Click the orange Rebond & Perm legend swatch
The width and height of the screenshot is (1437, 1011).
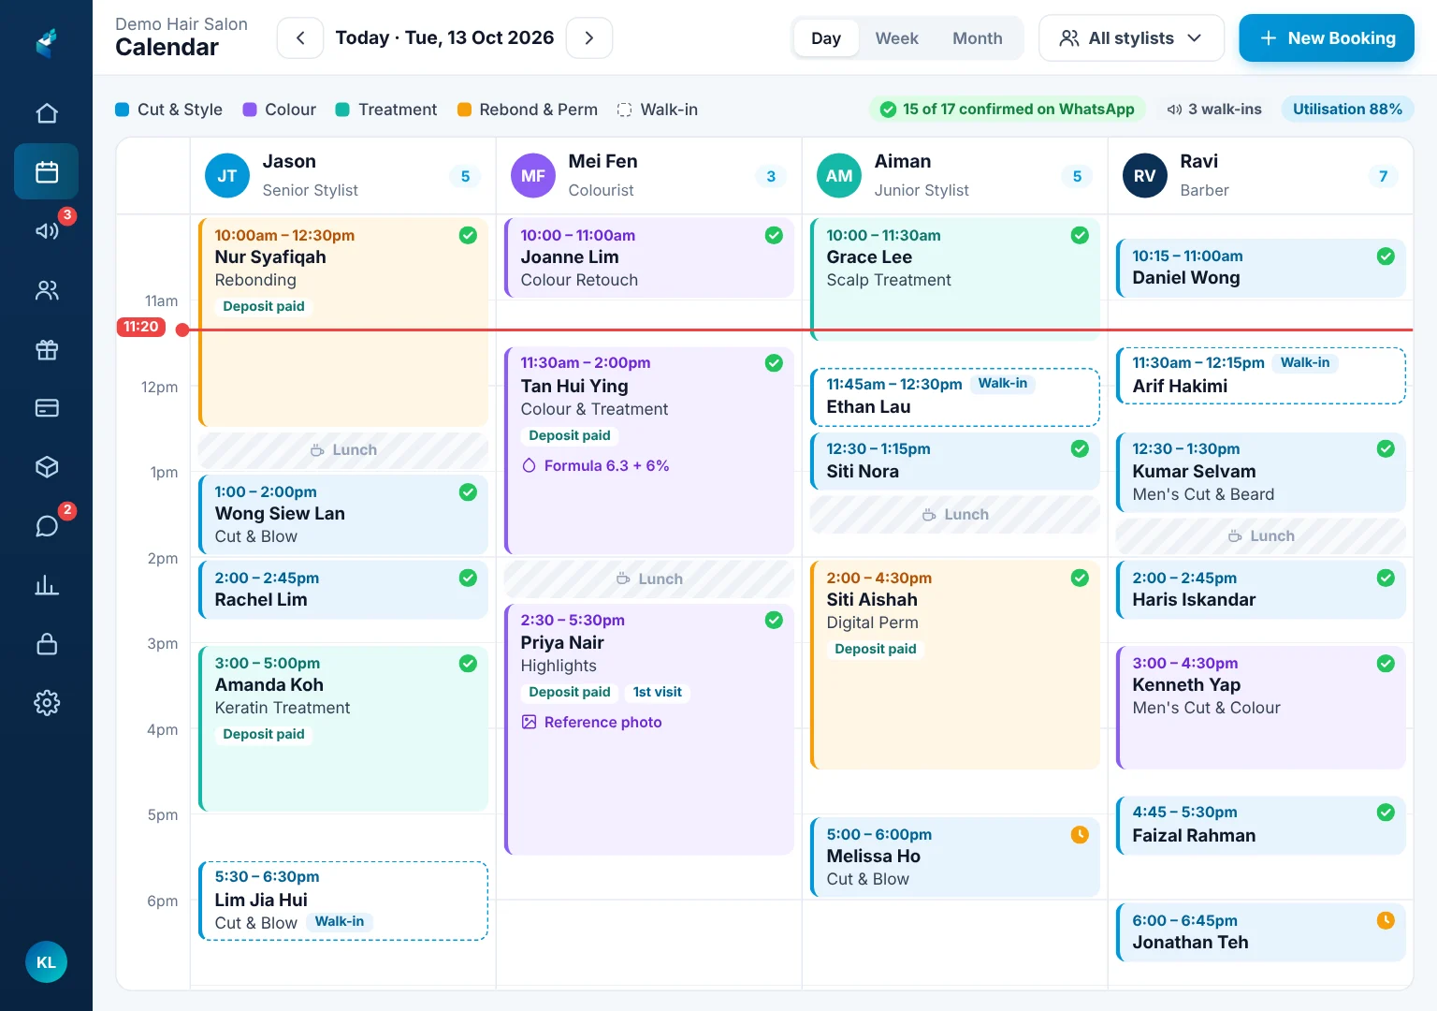(464, 110)
